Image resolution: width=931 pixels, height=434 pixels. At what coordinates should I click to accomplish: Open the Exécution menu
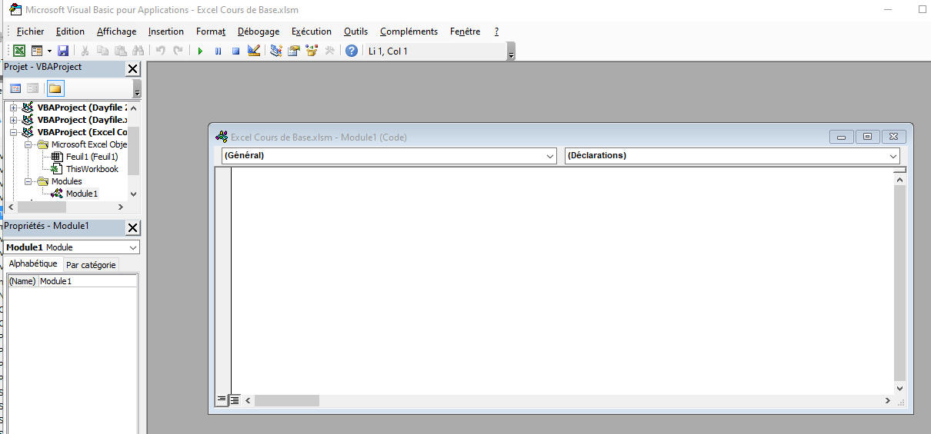pos(312,31)
